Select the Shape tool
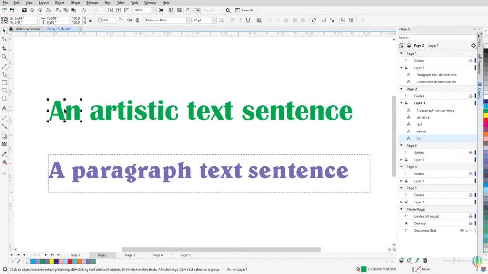488x274 pixels. 4,39
